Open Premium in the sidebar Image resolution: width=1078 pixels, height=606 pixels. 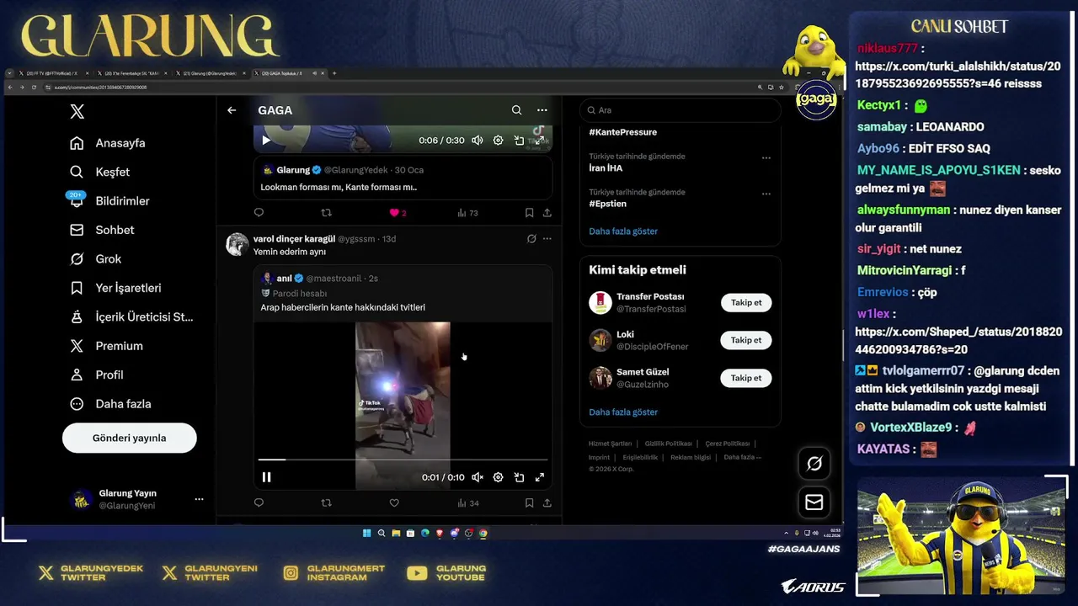point(106,346)
